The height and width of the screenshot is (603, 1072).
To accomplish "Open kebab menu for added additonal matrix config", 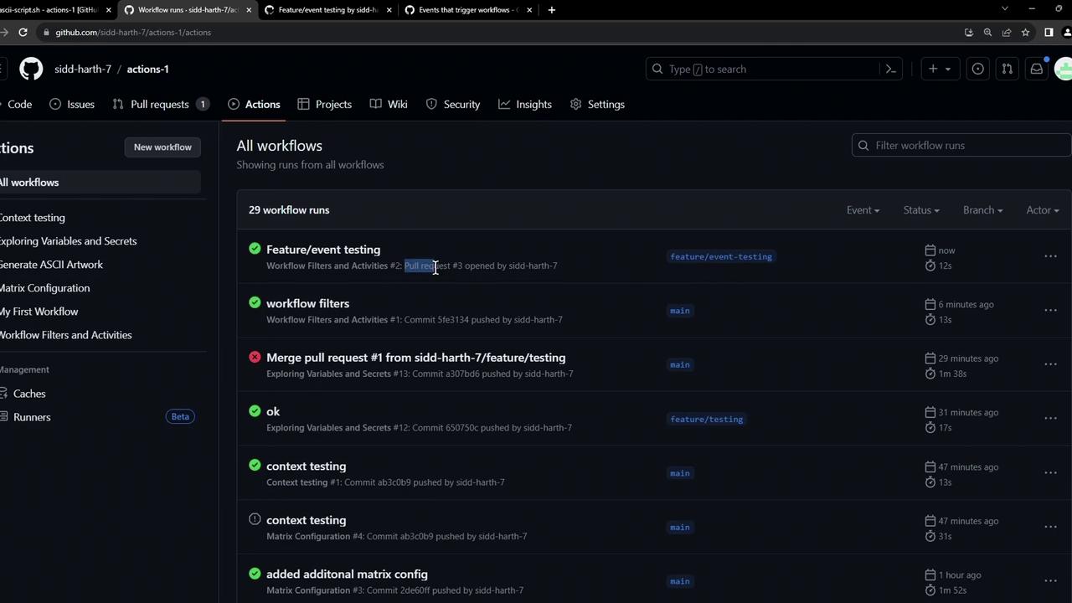I will coord(1050,581).
